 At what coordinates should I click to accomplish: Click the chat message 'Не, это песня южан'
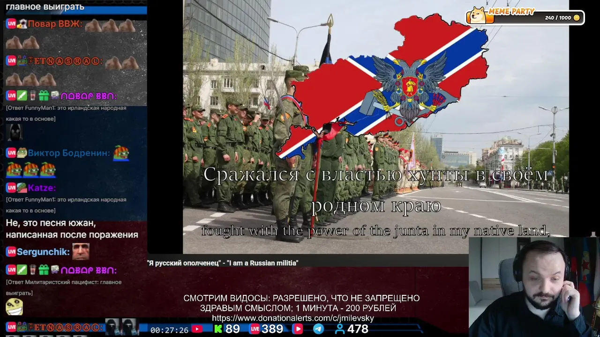[x=72, y=229]
